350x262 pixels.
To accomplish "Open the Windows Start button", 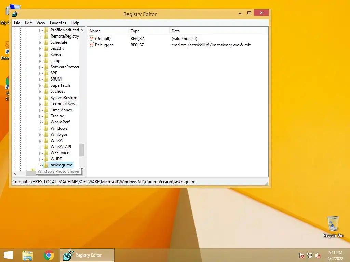I will point(9,255).
